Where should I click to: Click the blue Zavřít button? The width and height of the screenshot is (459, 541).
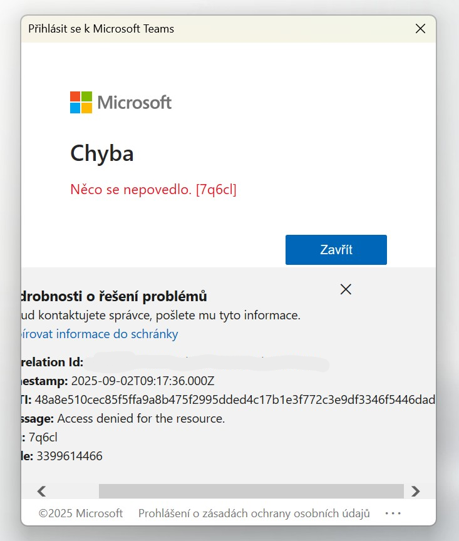coord(336,250)
